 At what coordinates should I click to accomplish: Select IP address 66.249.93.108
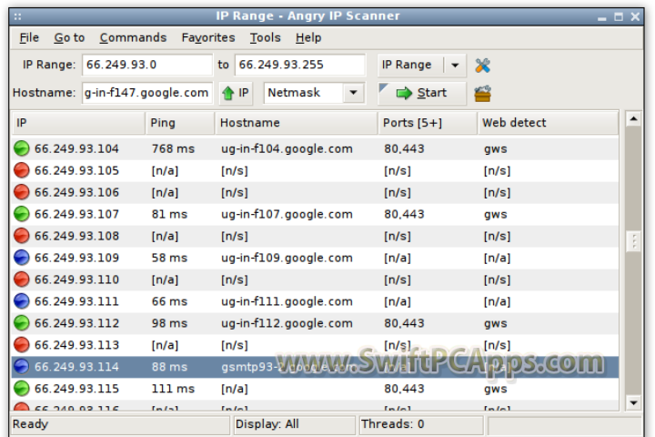coord(76,237)
